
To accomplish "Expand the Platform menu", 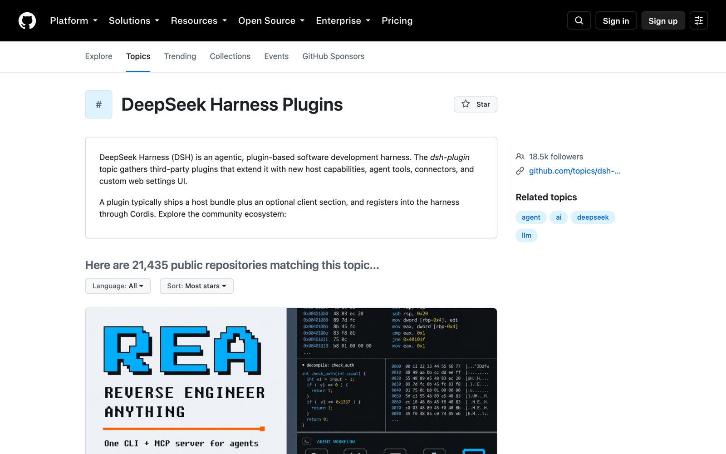I will pyautogui.click(x=74, y=21).
